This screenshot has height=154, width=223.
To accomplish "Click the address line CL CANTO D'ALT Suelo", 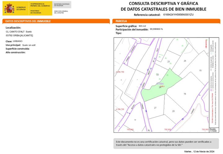I will coord(19,32).
